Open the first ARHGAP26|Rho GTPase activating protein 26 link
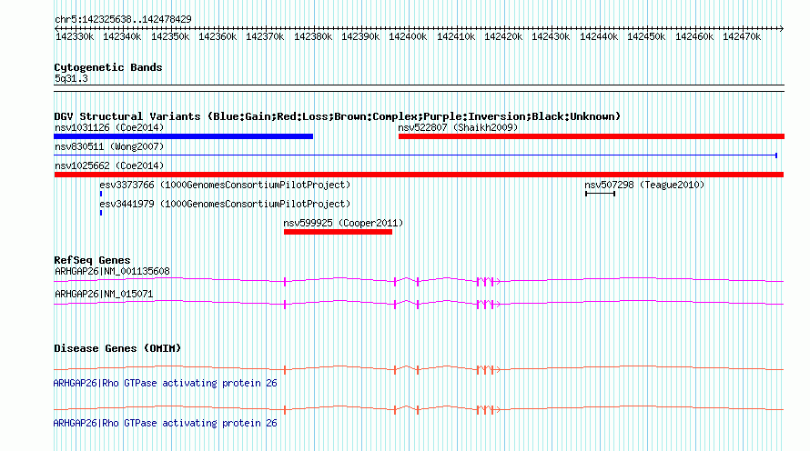 [x=165, y=383]
